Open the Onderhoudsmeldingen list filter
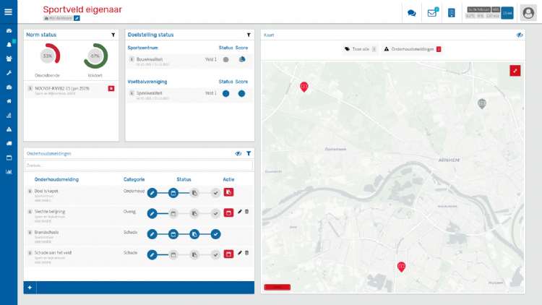 249,153
